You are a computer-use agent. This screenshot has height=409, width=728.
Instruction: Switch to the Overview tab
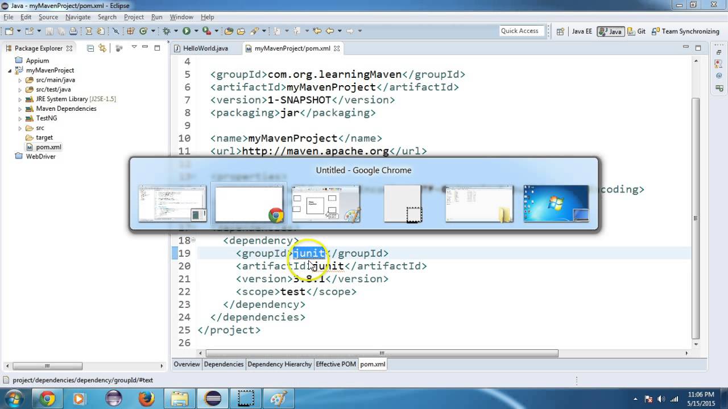[x=187, y=364]
